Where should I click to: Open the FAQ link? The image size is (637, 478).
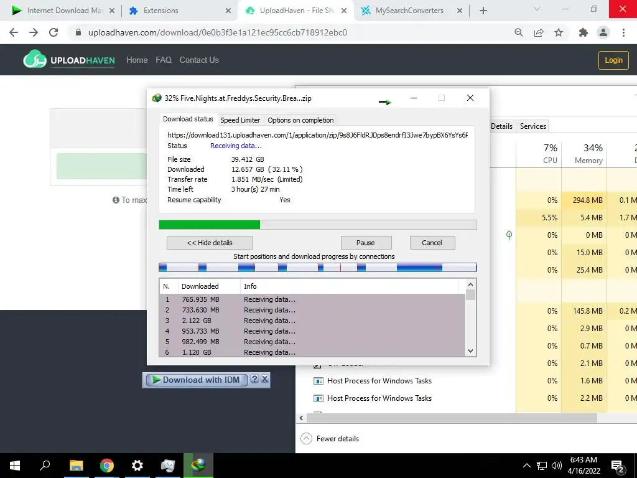(164, 60)
